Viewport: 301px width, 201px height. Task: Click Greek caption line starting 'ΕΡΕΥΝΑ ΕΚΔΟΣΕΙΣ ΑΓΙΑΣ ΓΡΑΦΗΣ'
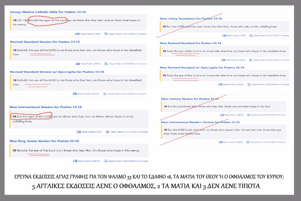(149, 177)
